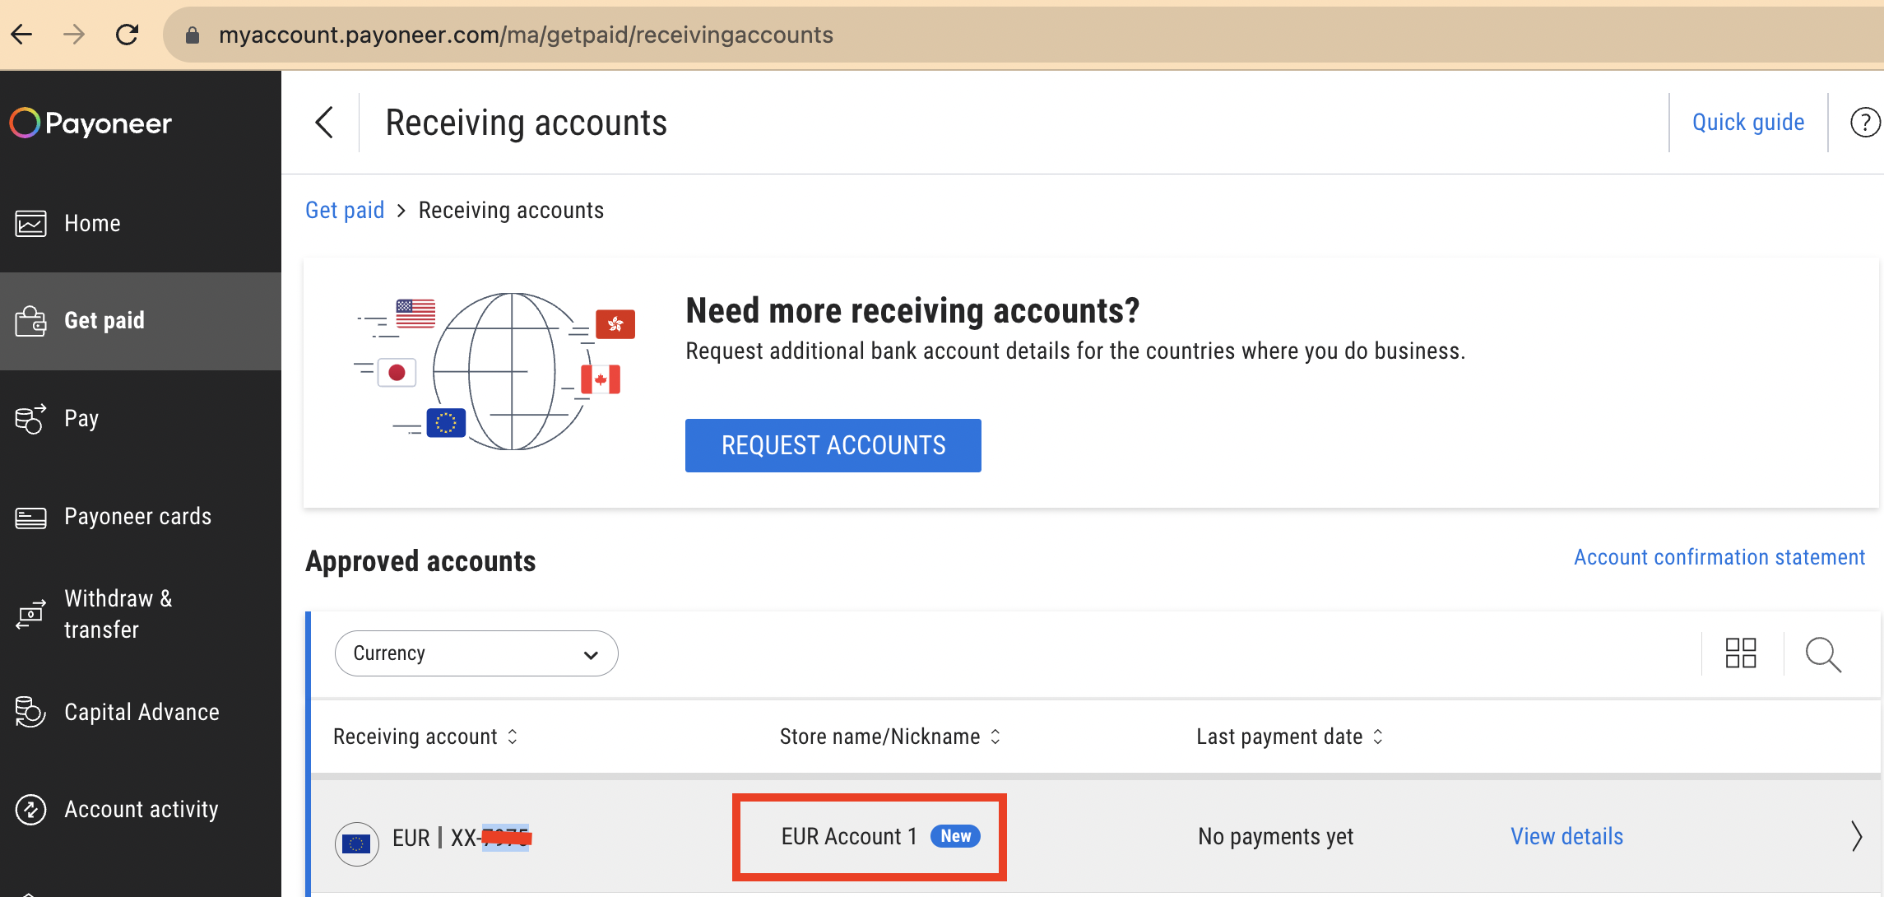The image size is (1884, 897).
Task: Open the Currency filter dropdown
Action: coord(476,653)
